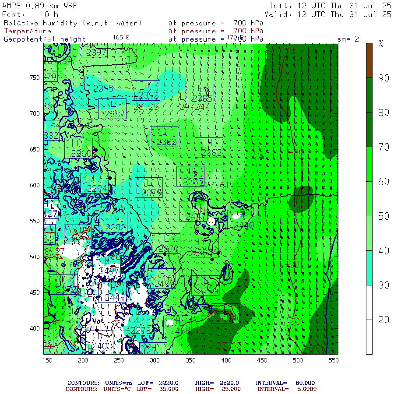Select the light green 40–50% legend segment
Screen dimensions: 394x394
pyautogui.click(x=369, y=233)
